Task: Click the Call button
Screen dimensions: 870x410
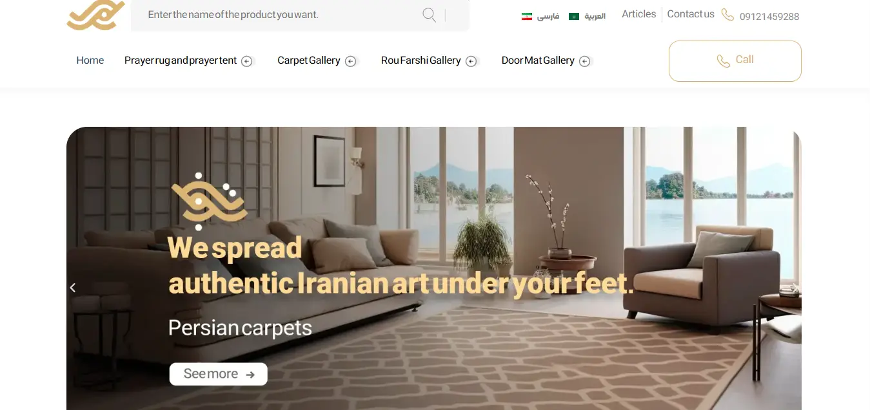Action: click(735, 61)
